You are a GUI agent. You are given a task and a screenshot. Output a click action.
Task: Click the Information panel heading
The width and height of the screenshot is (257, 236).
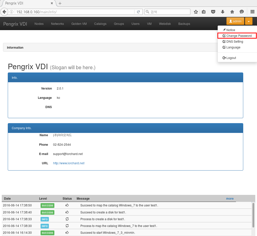15,48
